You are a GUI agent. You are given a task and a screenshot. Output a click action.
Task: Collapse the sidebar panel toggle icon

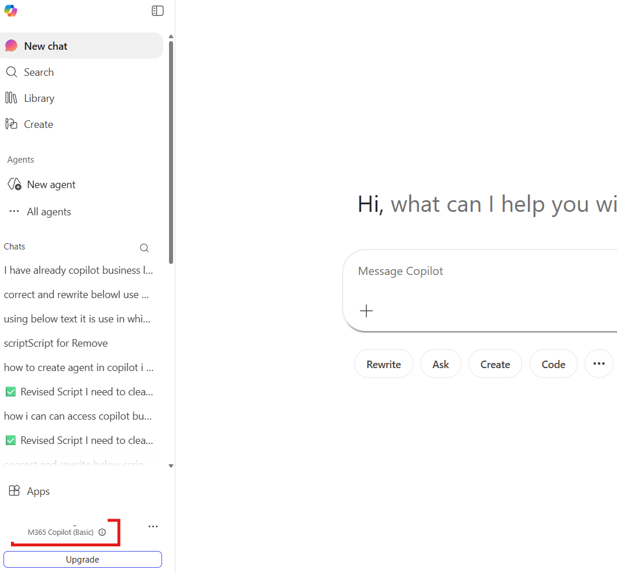pos(157,10)
